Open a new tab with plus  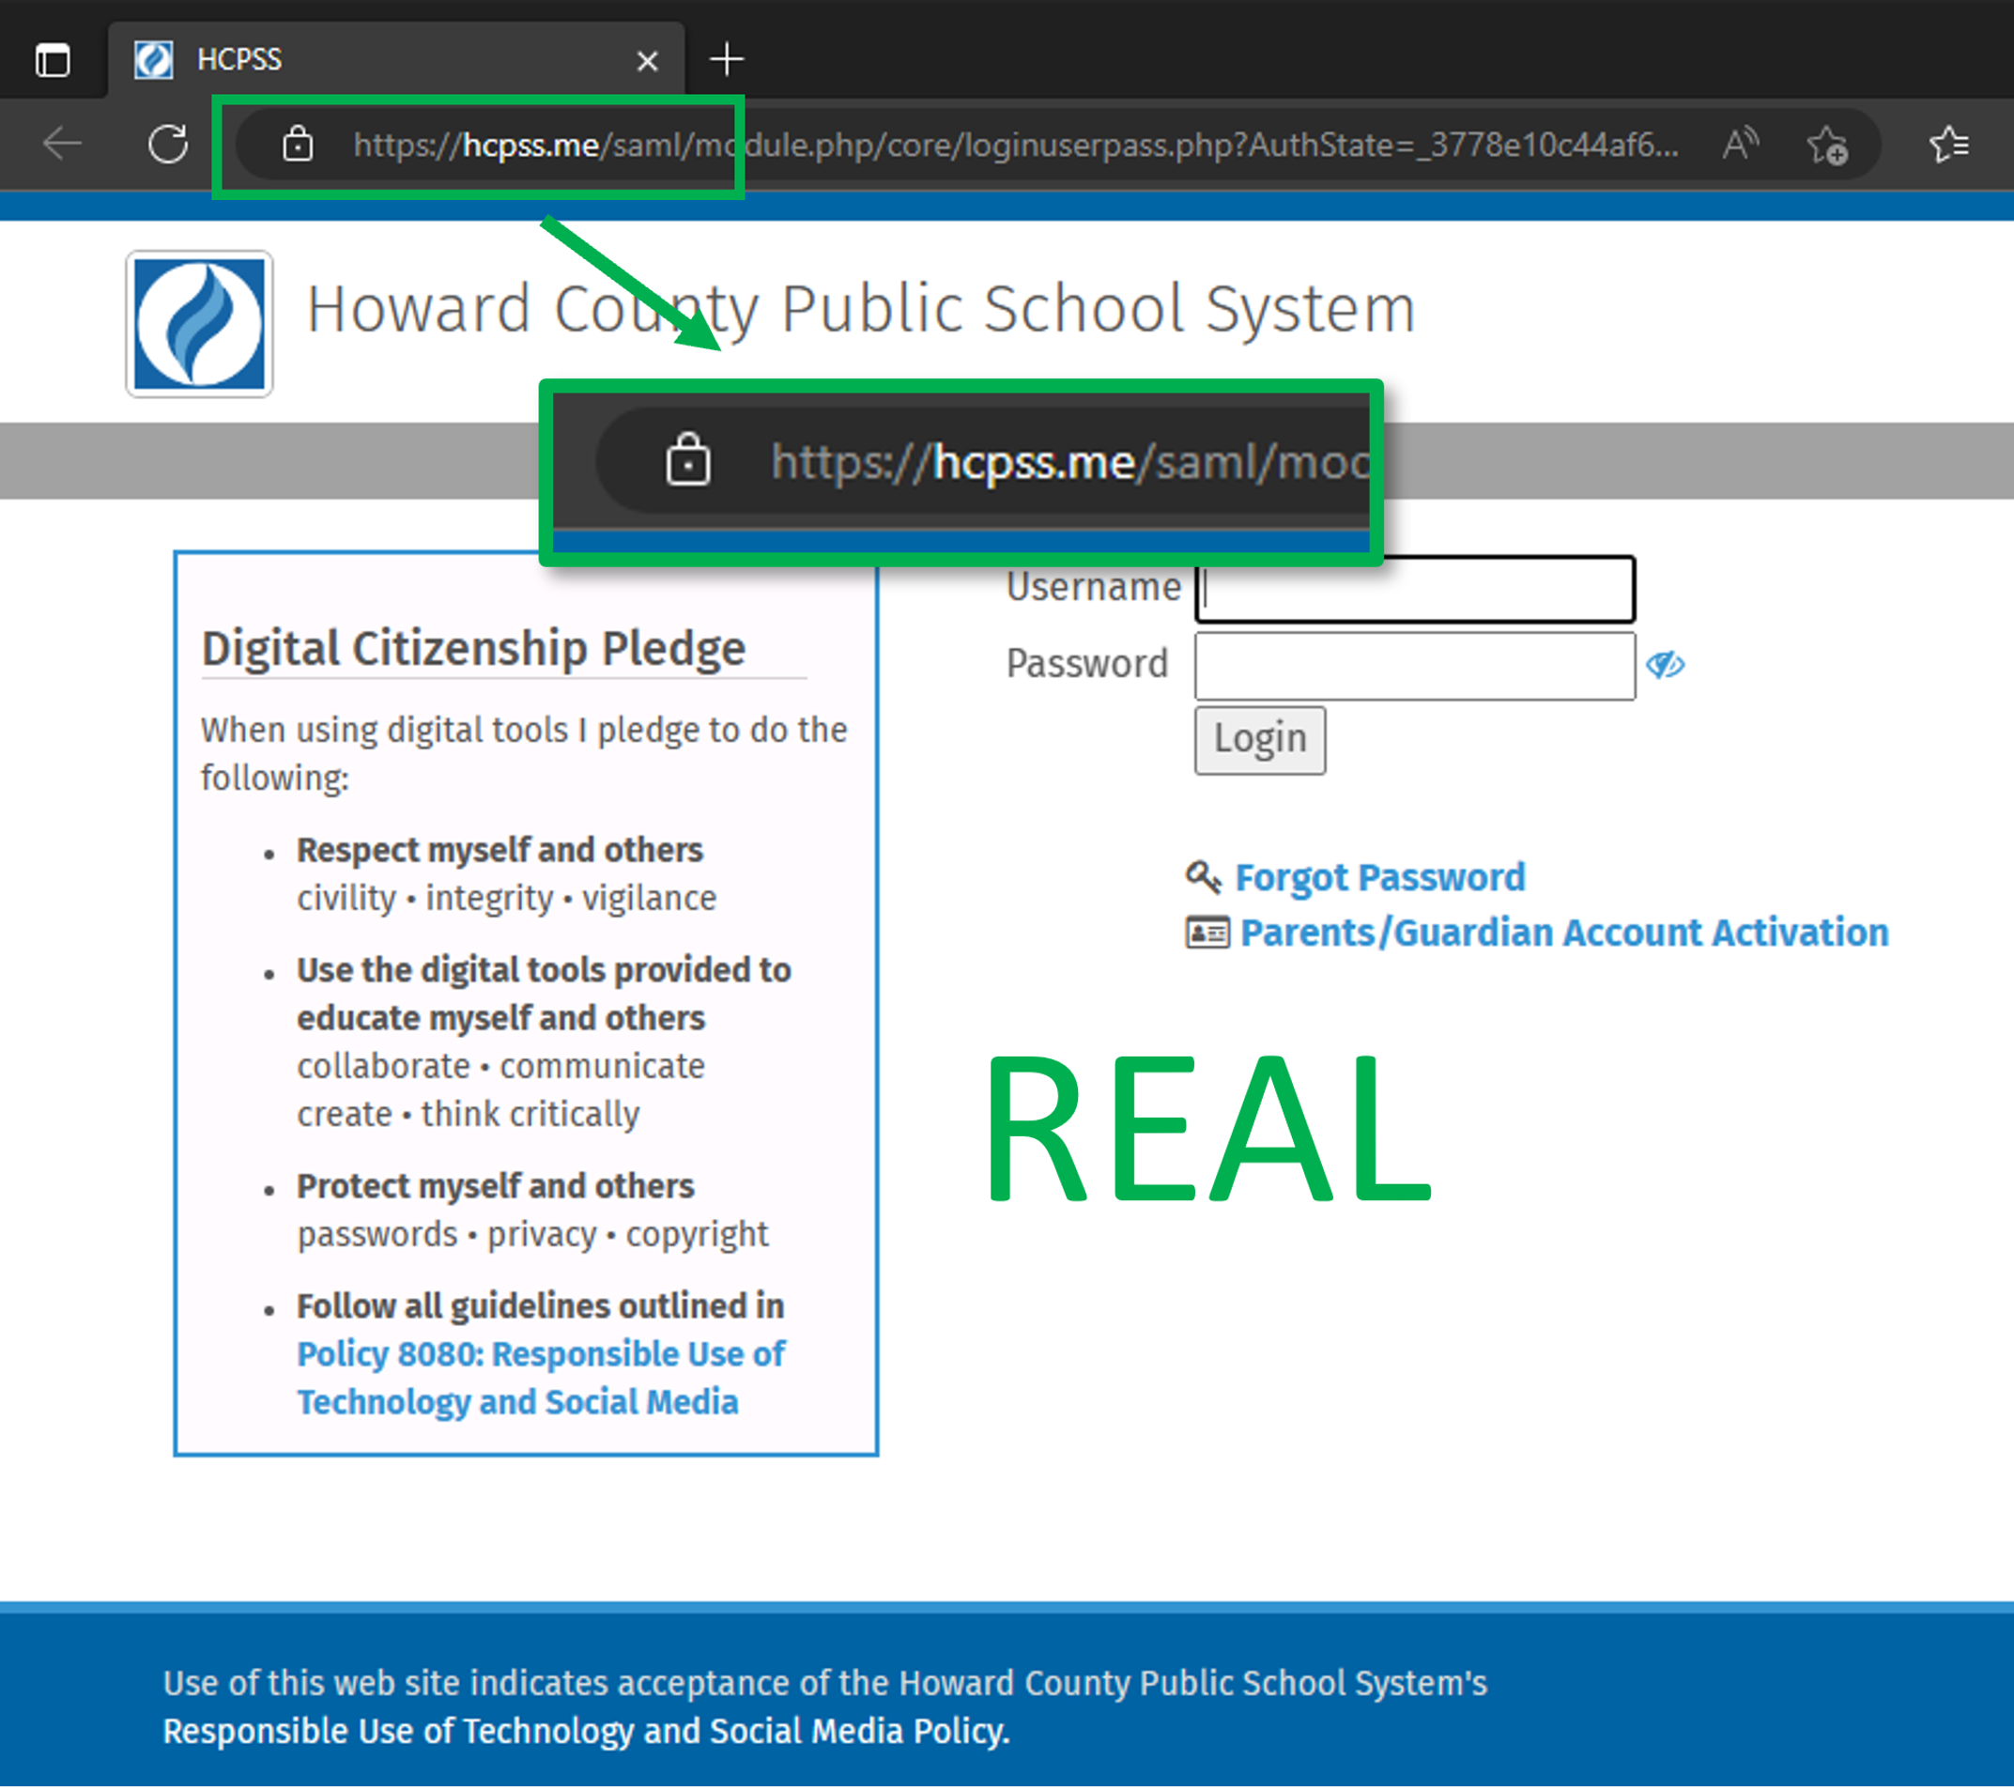[727, 59]
